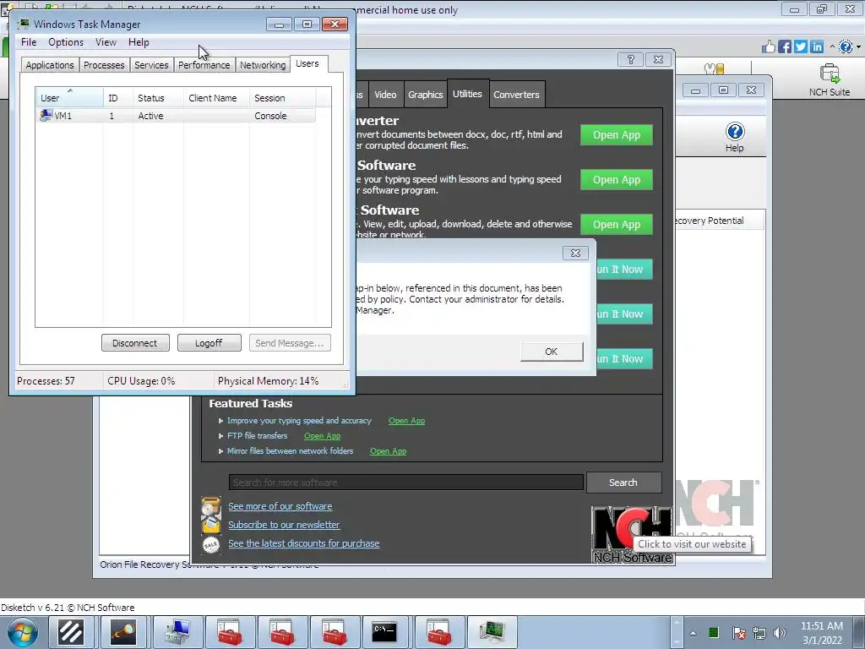Viewport: 865px width, 649px height.
Task: Click OK in the policy message dialog
Action: click(x=552, y=352)
